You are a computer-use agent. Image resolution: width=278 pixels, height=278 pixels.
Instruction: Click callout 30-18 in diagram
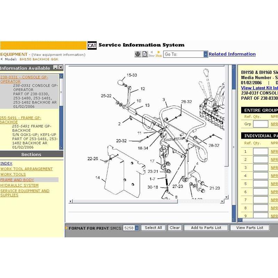point(153,187)
